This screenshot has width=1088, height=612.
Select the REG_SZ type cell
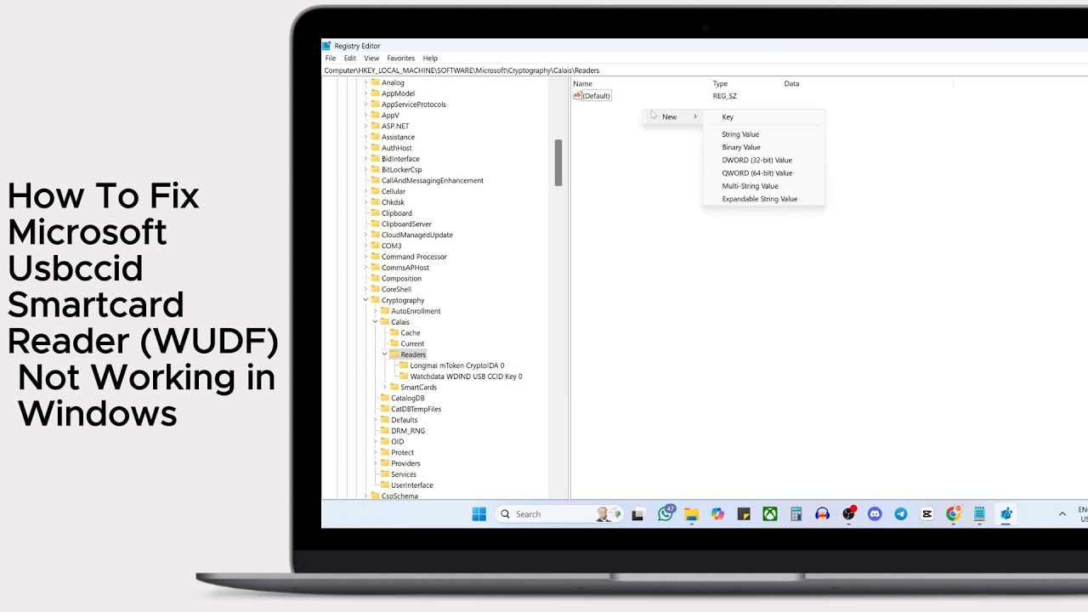tap(725, 96)
